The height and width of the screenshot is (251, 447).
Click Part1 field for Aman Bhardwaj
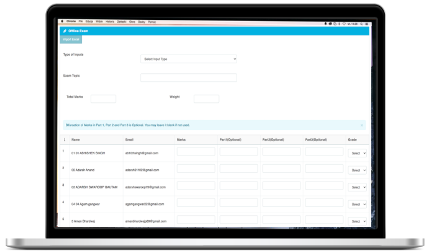click(x=238, y=219)
